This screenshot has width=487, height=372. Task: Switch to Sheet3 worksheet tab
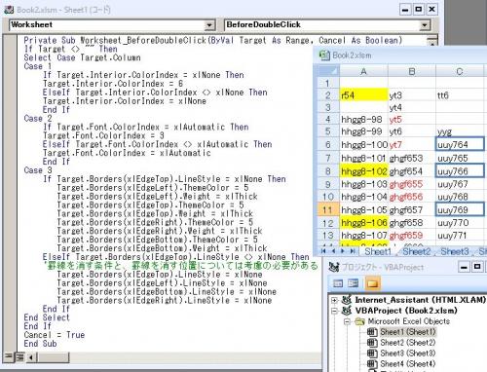coord(455,251)
